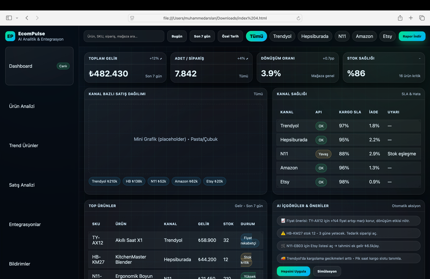
Task: Reload the page with the refresh icon
Action: 298,18
